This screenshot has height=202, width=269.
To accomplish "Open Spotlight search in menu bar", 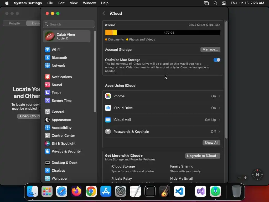I will coord(215,3).
